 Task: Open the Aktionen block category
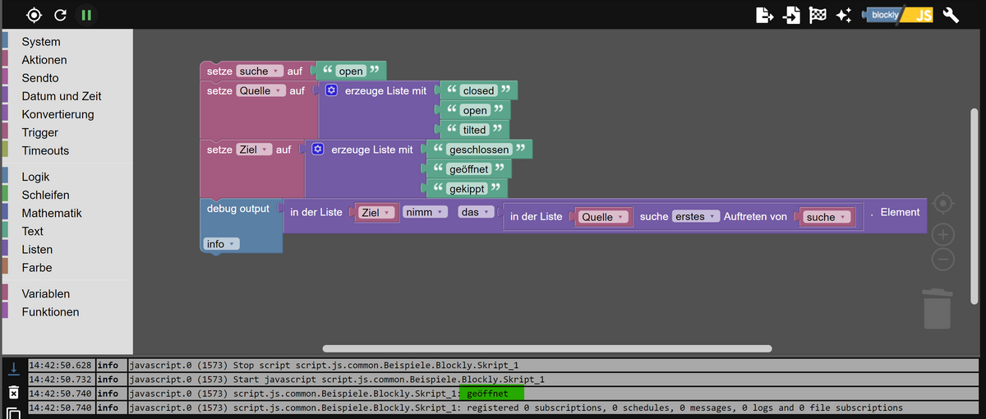[44, 60]
